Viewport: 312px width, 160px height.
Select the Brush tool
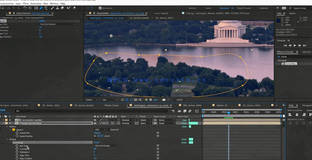click(x=52, y=8)
